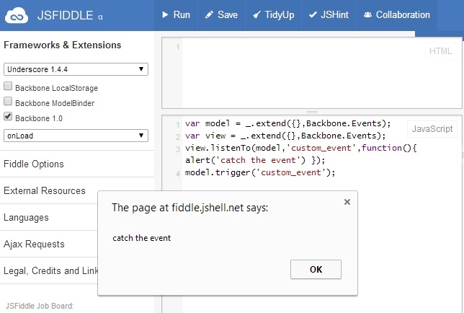Open the Underscore 1.4.4 framework dropdown
Screen dimensions: 464x313
[x=76, y=70]
